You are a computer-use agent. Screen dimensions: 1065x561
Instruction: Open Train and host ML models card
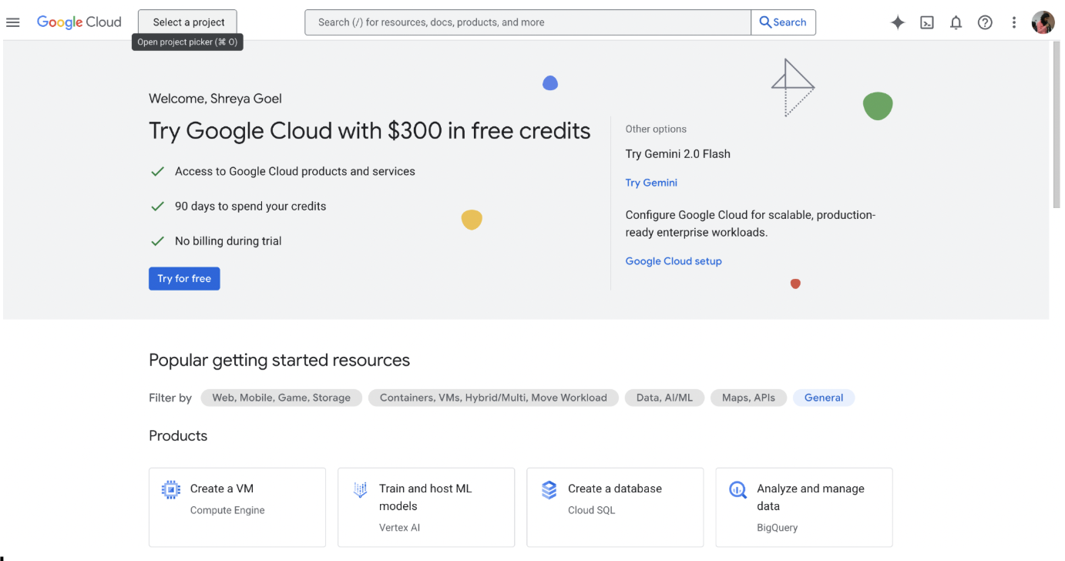pyautogui.click(x=426, y=507)
